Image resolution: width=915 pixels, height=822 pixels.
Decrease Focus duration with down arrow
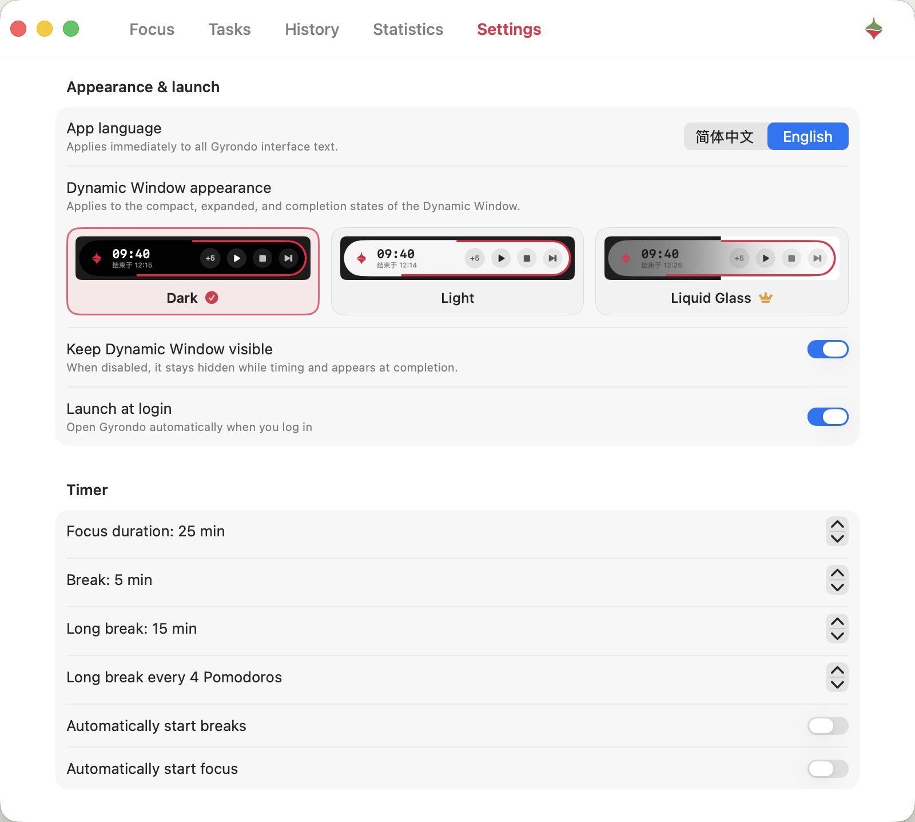[837, 539]
